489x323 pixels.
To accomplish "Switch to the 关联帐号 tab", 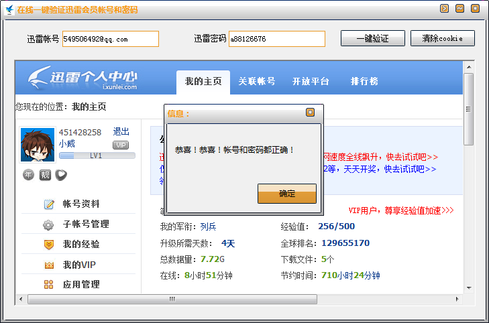I will [257, 82].
